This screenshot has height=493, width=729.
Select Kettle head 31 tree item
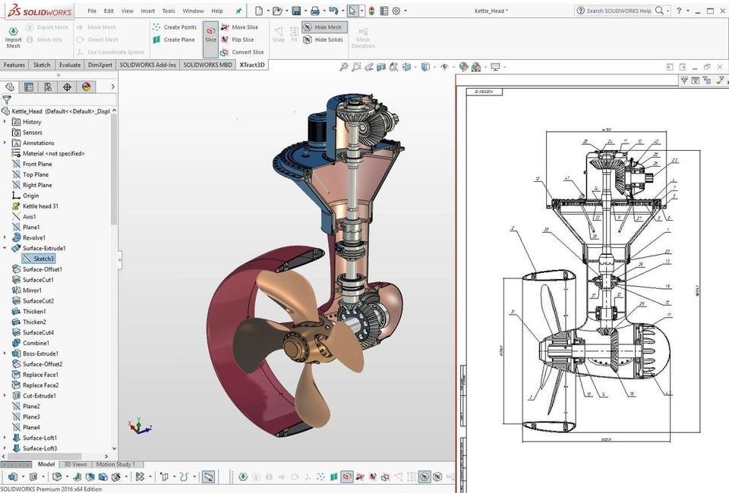[x=40, y=206]
